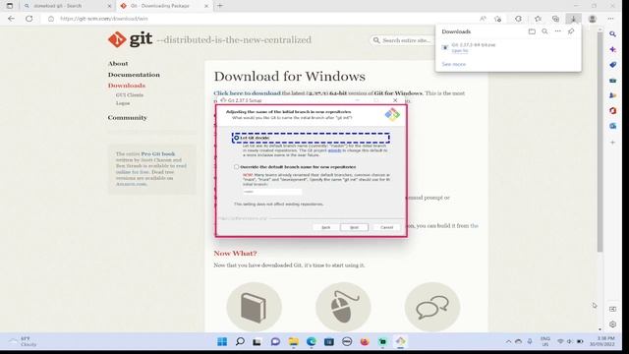Click Cancel in the Git Setup dialog
Viewport: 629px width, 354px height.
click(386, 227)
